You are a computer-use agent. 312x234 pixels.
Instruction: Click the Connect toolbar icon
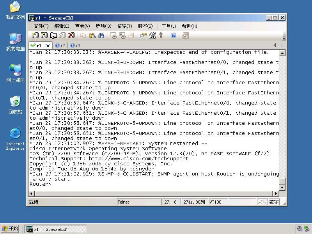tap(35, 35)
